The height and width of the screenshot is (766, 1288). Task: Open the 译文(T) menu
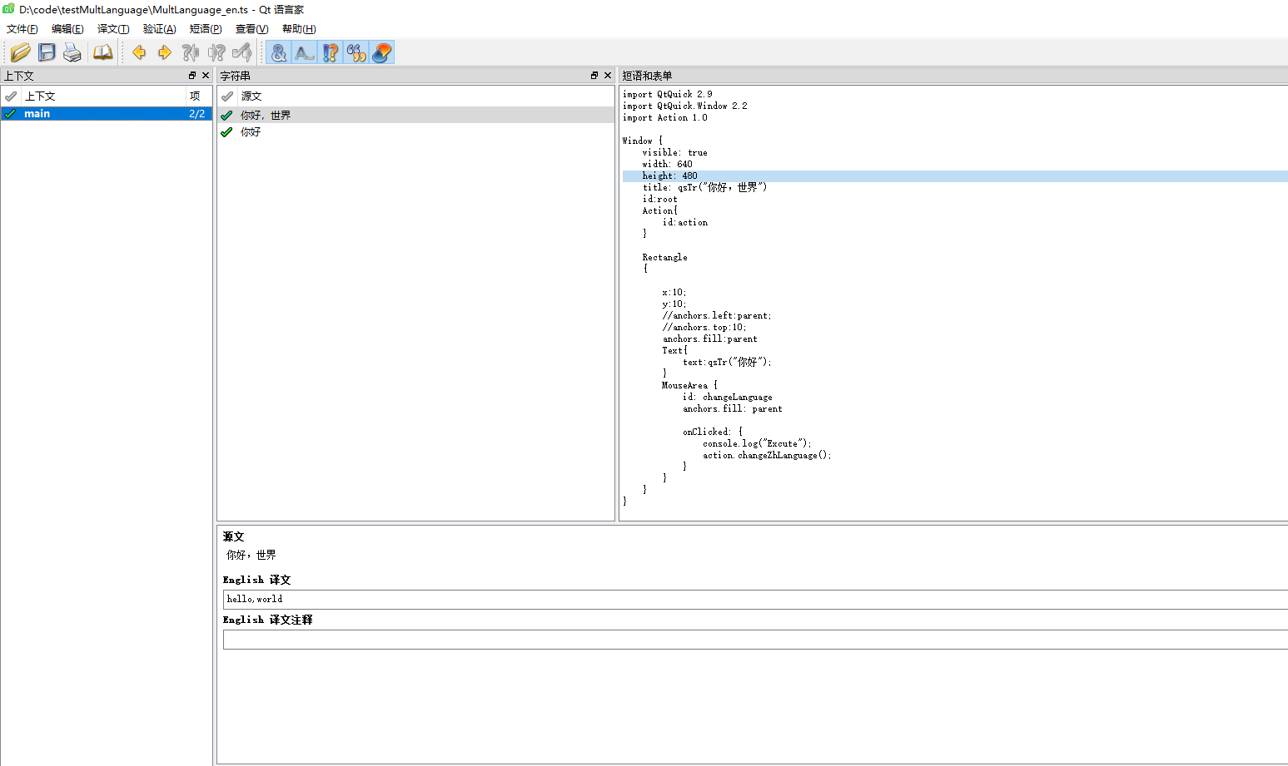coord(113,29)
